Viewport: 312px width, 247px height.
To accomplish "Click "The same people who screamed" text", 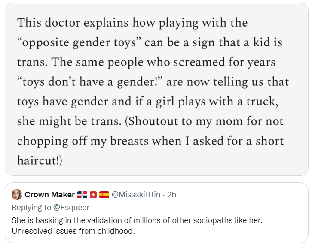I will [x=154, y=63].
